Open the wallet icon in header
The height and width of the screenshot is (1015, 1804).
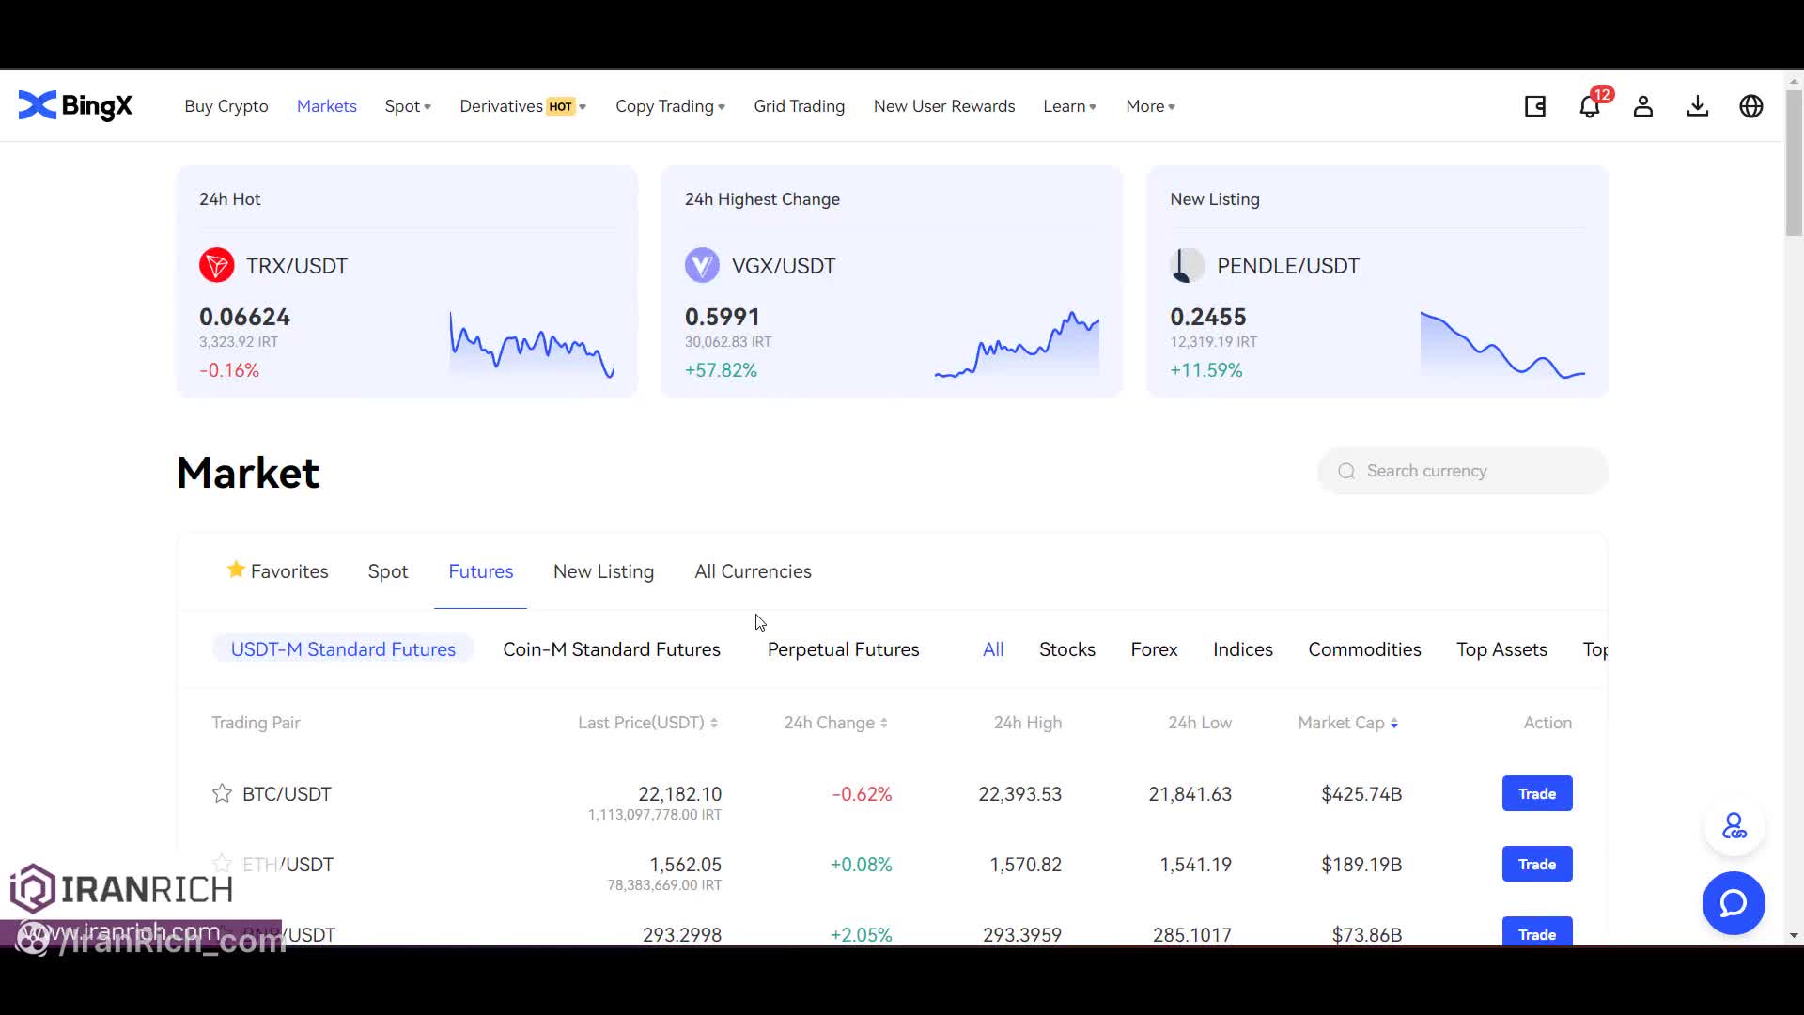point(1535,106)
